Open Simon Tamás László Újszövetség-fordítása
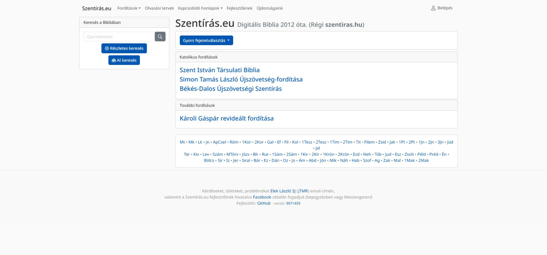 coord(241,79)
